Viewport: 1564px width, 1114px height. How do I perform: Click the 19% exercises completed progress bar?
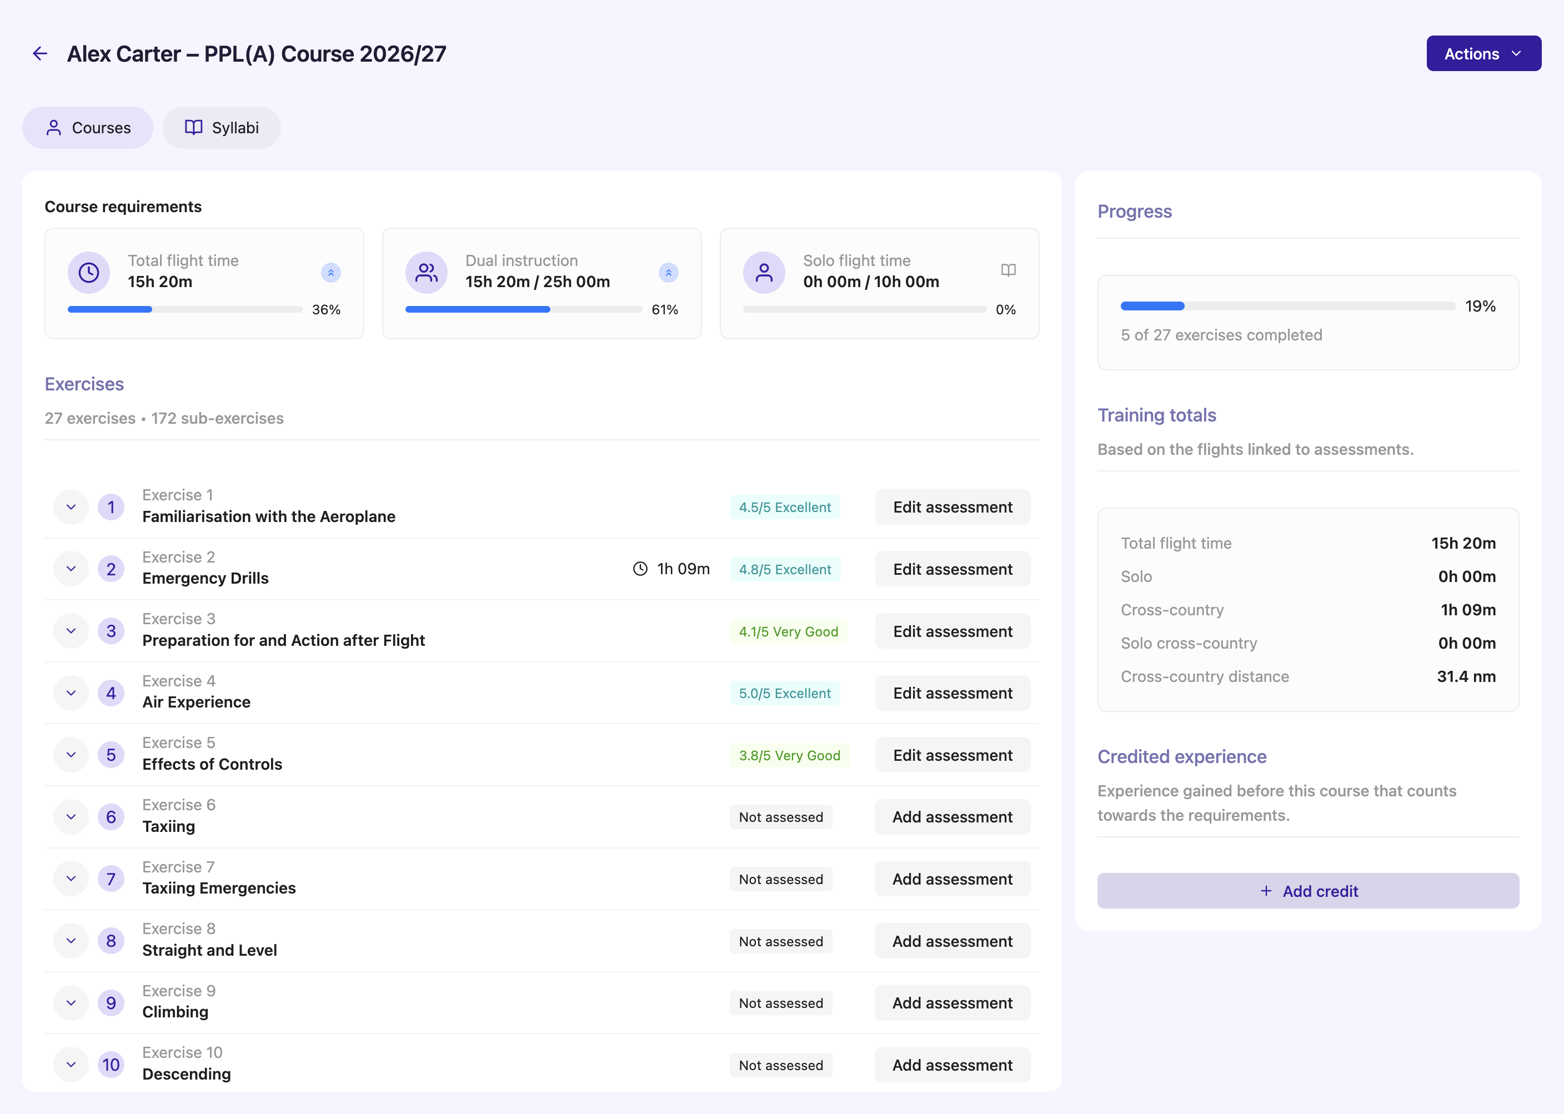click(x=1287, y=306)
